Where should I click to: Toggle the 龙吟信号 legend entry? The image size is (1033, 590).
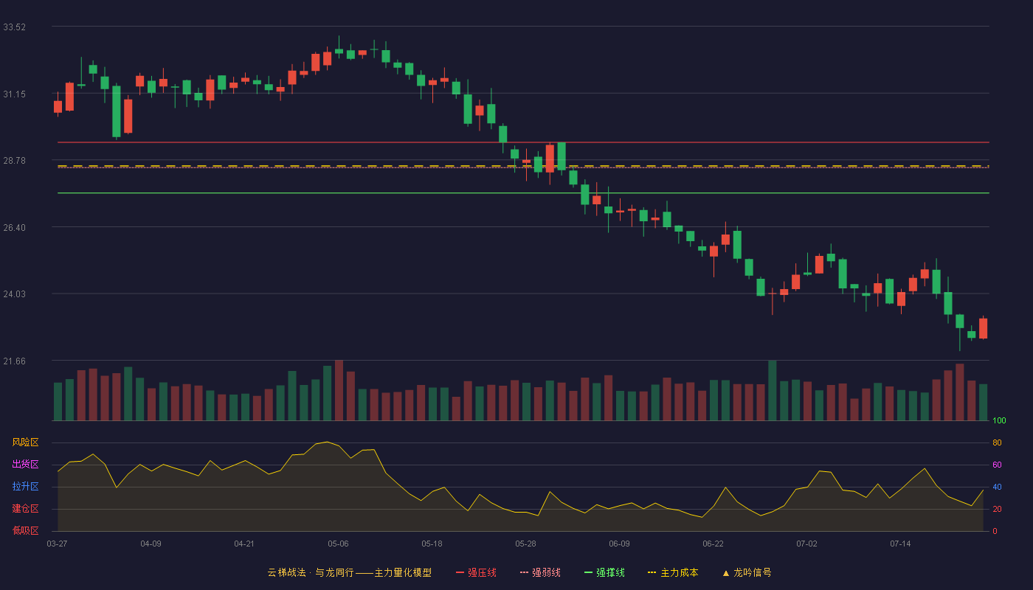point(747,572)
